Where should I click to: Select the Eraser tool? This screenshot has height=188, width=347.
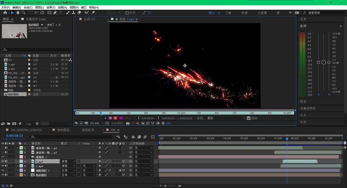coord(79,13)
